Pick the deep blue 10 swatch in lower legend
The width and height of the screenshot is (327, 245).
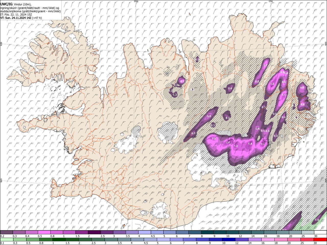pos(228,239)
